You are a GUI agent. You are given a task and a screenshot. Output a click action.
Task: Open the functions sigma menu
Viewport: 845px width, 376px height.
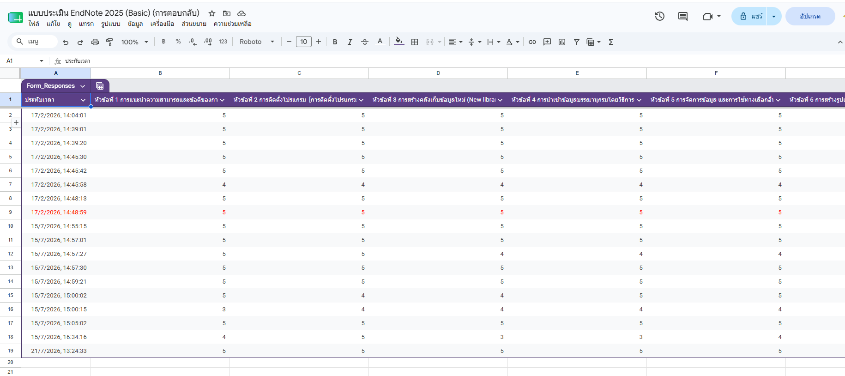click(611, 42)
